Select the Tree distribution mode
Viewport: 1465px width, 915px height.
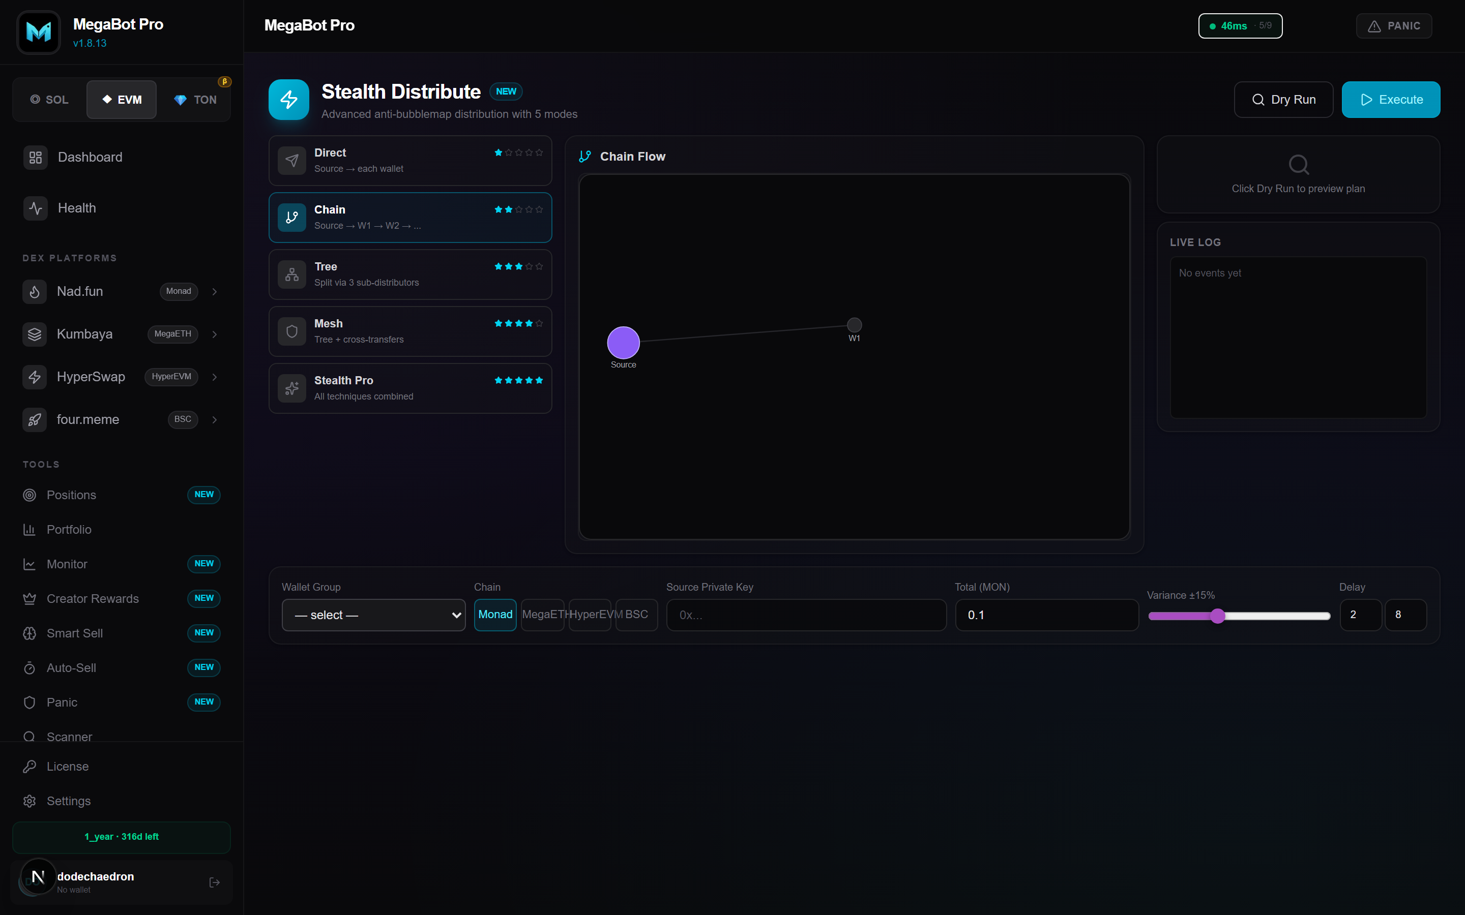[410, 274]
